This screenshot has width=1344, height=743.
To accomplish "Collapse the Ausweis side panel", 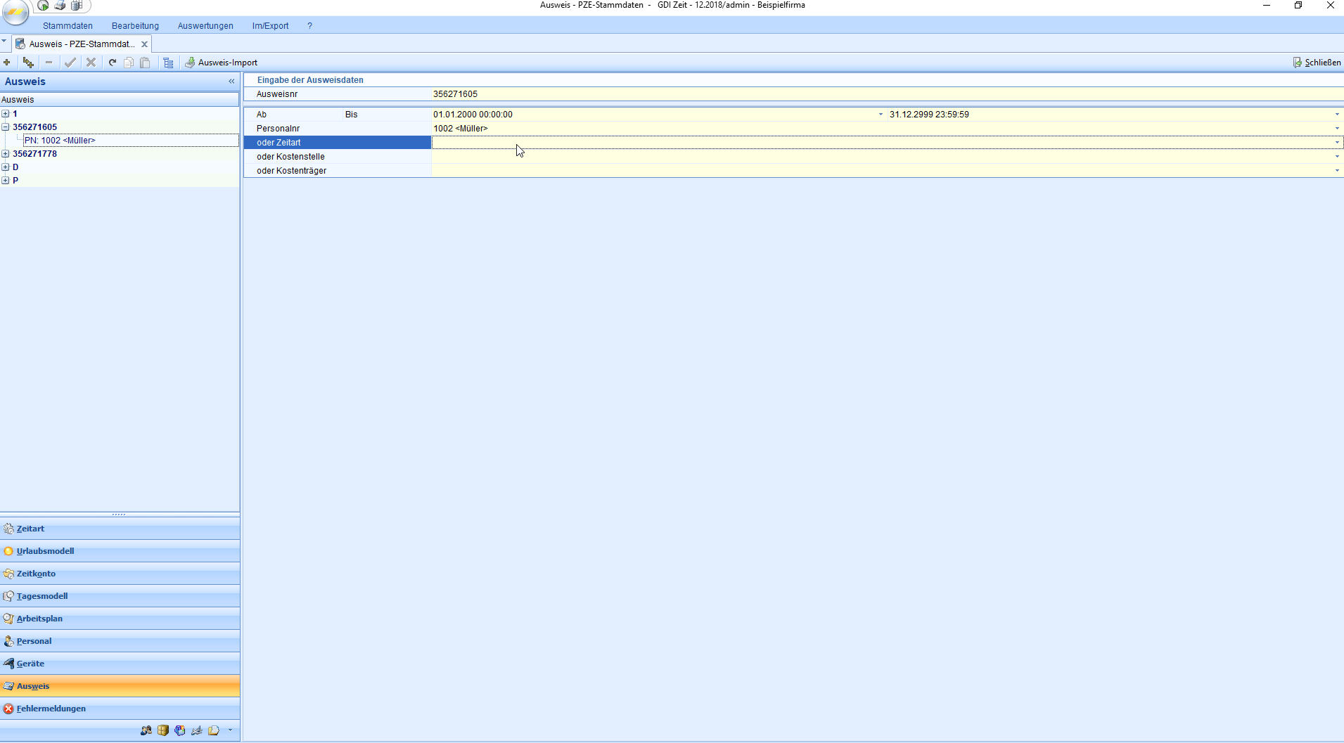I will [231, 82].
